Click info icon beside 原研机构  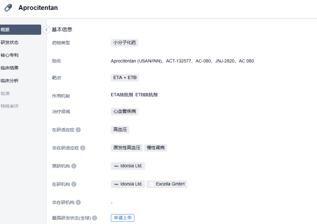tap(74, 166)
